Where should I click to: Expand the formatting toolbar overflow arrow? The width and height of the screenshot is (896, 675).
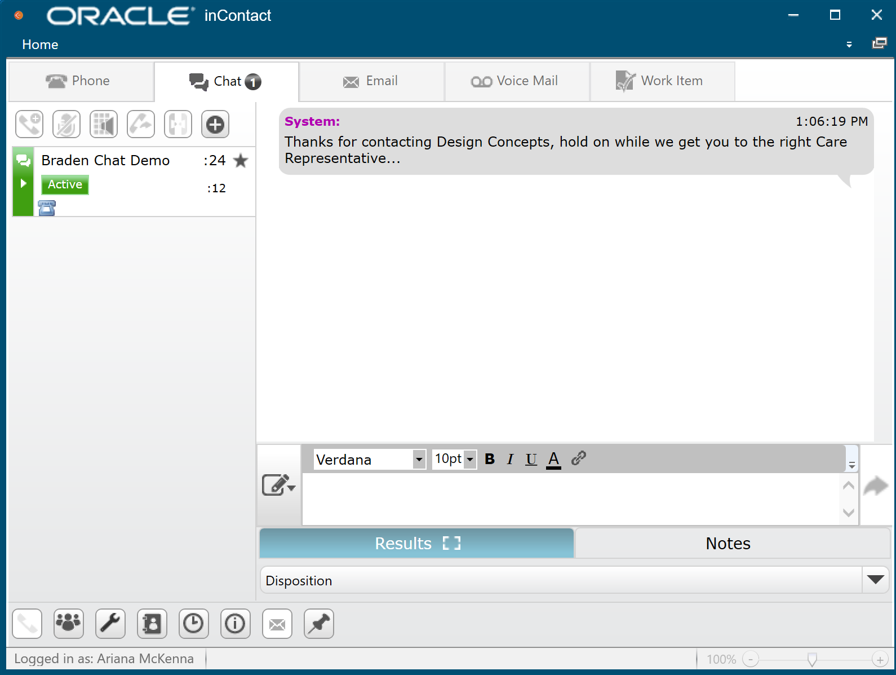coord(852,465)
